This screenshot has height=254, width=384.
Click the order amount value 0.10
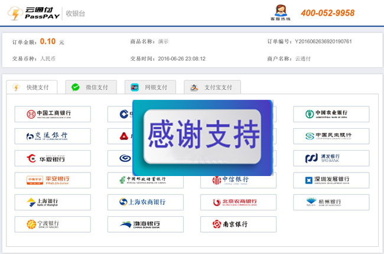[x=48, y=41]
